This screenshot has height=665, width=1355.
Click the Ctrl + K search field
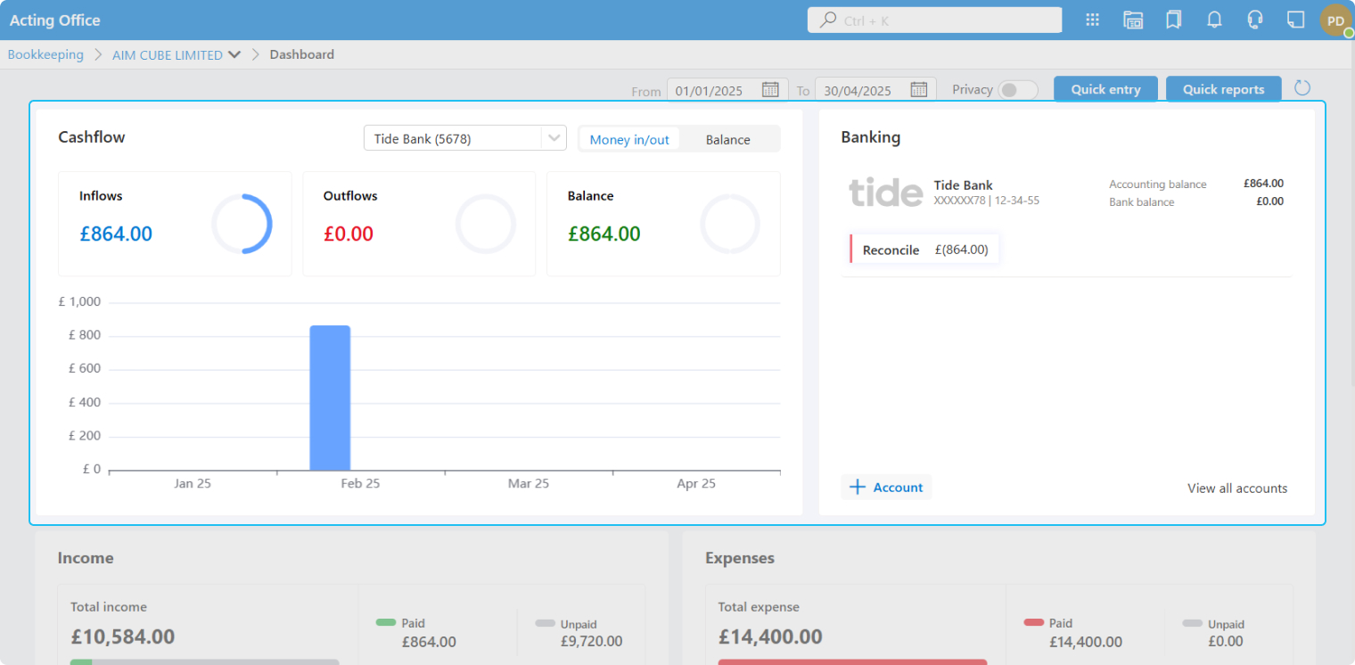[x=934, y=20]
